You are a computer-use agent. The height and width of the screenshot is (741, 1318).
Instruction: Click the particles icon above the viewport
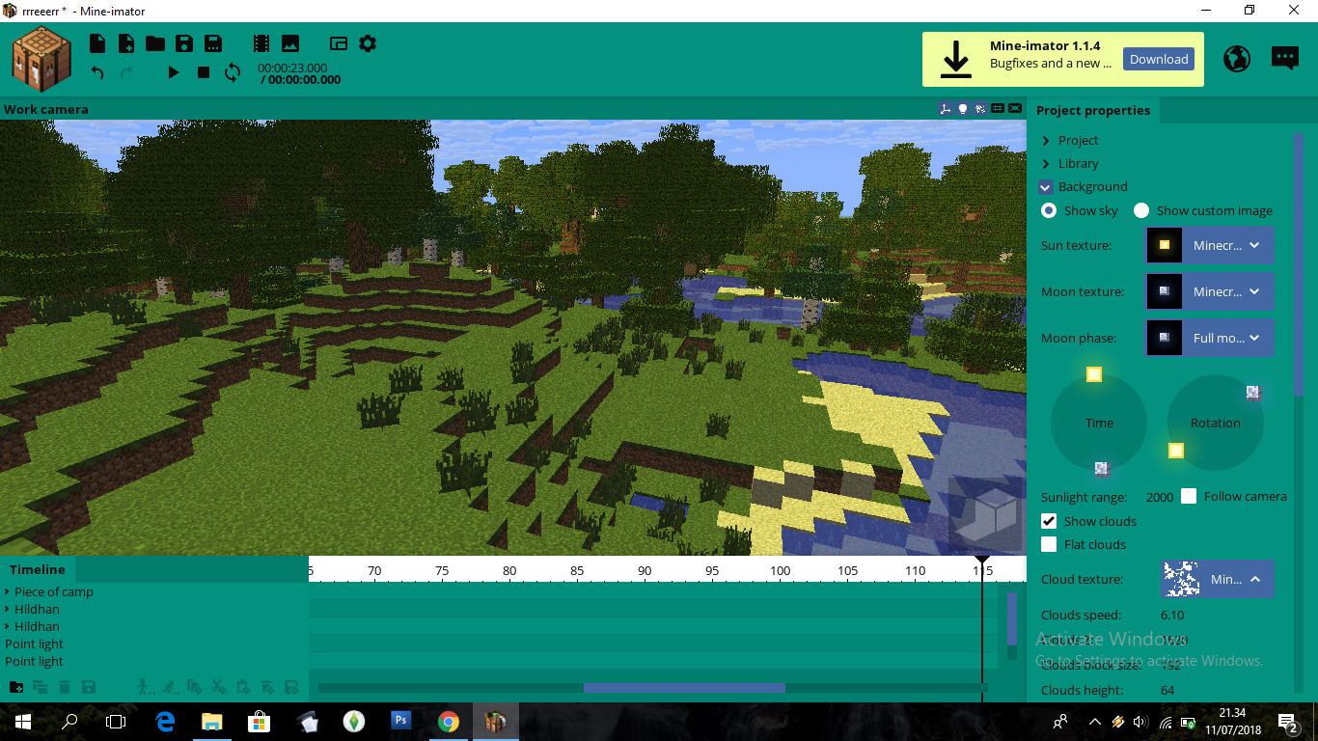[979, 108]
